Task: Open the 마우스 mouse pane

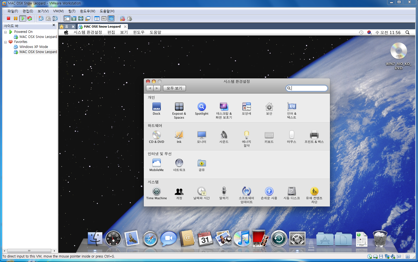Action: [x=291, y=137]
